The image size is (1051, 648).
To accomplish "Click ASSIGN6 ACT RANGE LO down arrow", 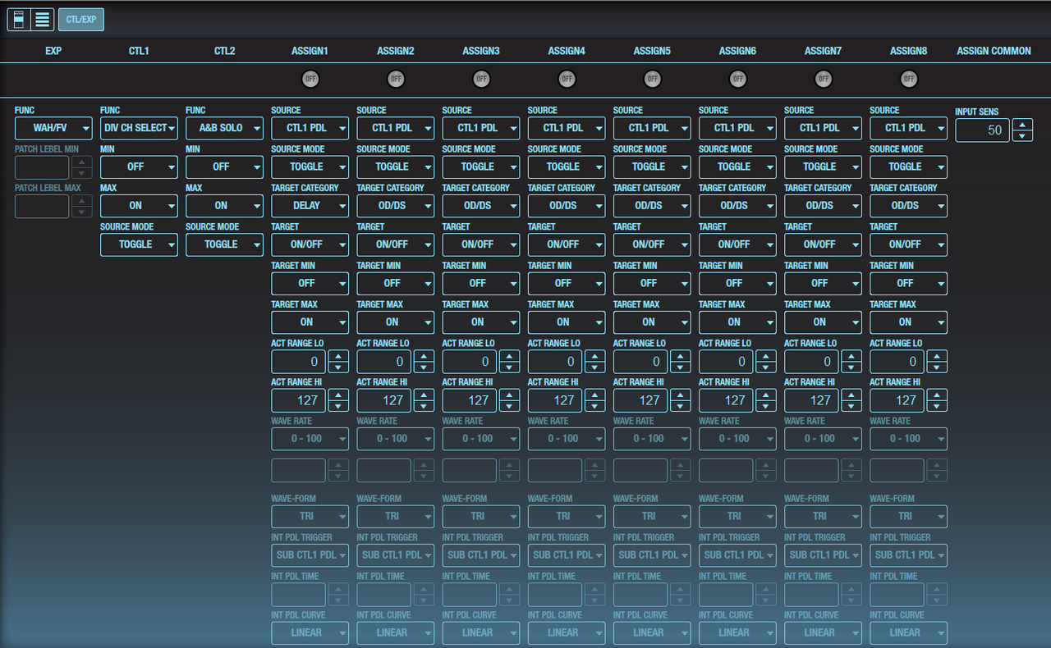I will click(766, 367).
